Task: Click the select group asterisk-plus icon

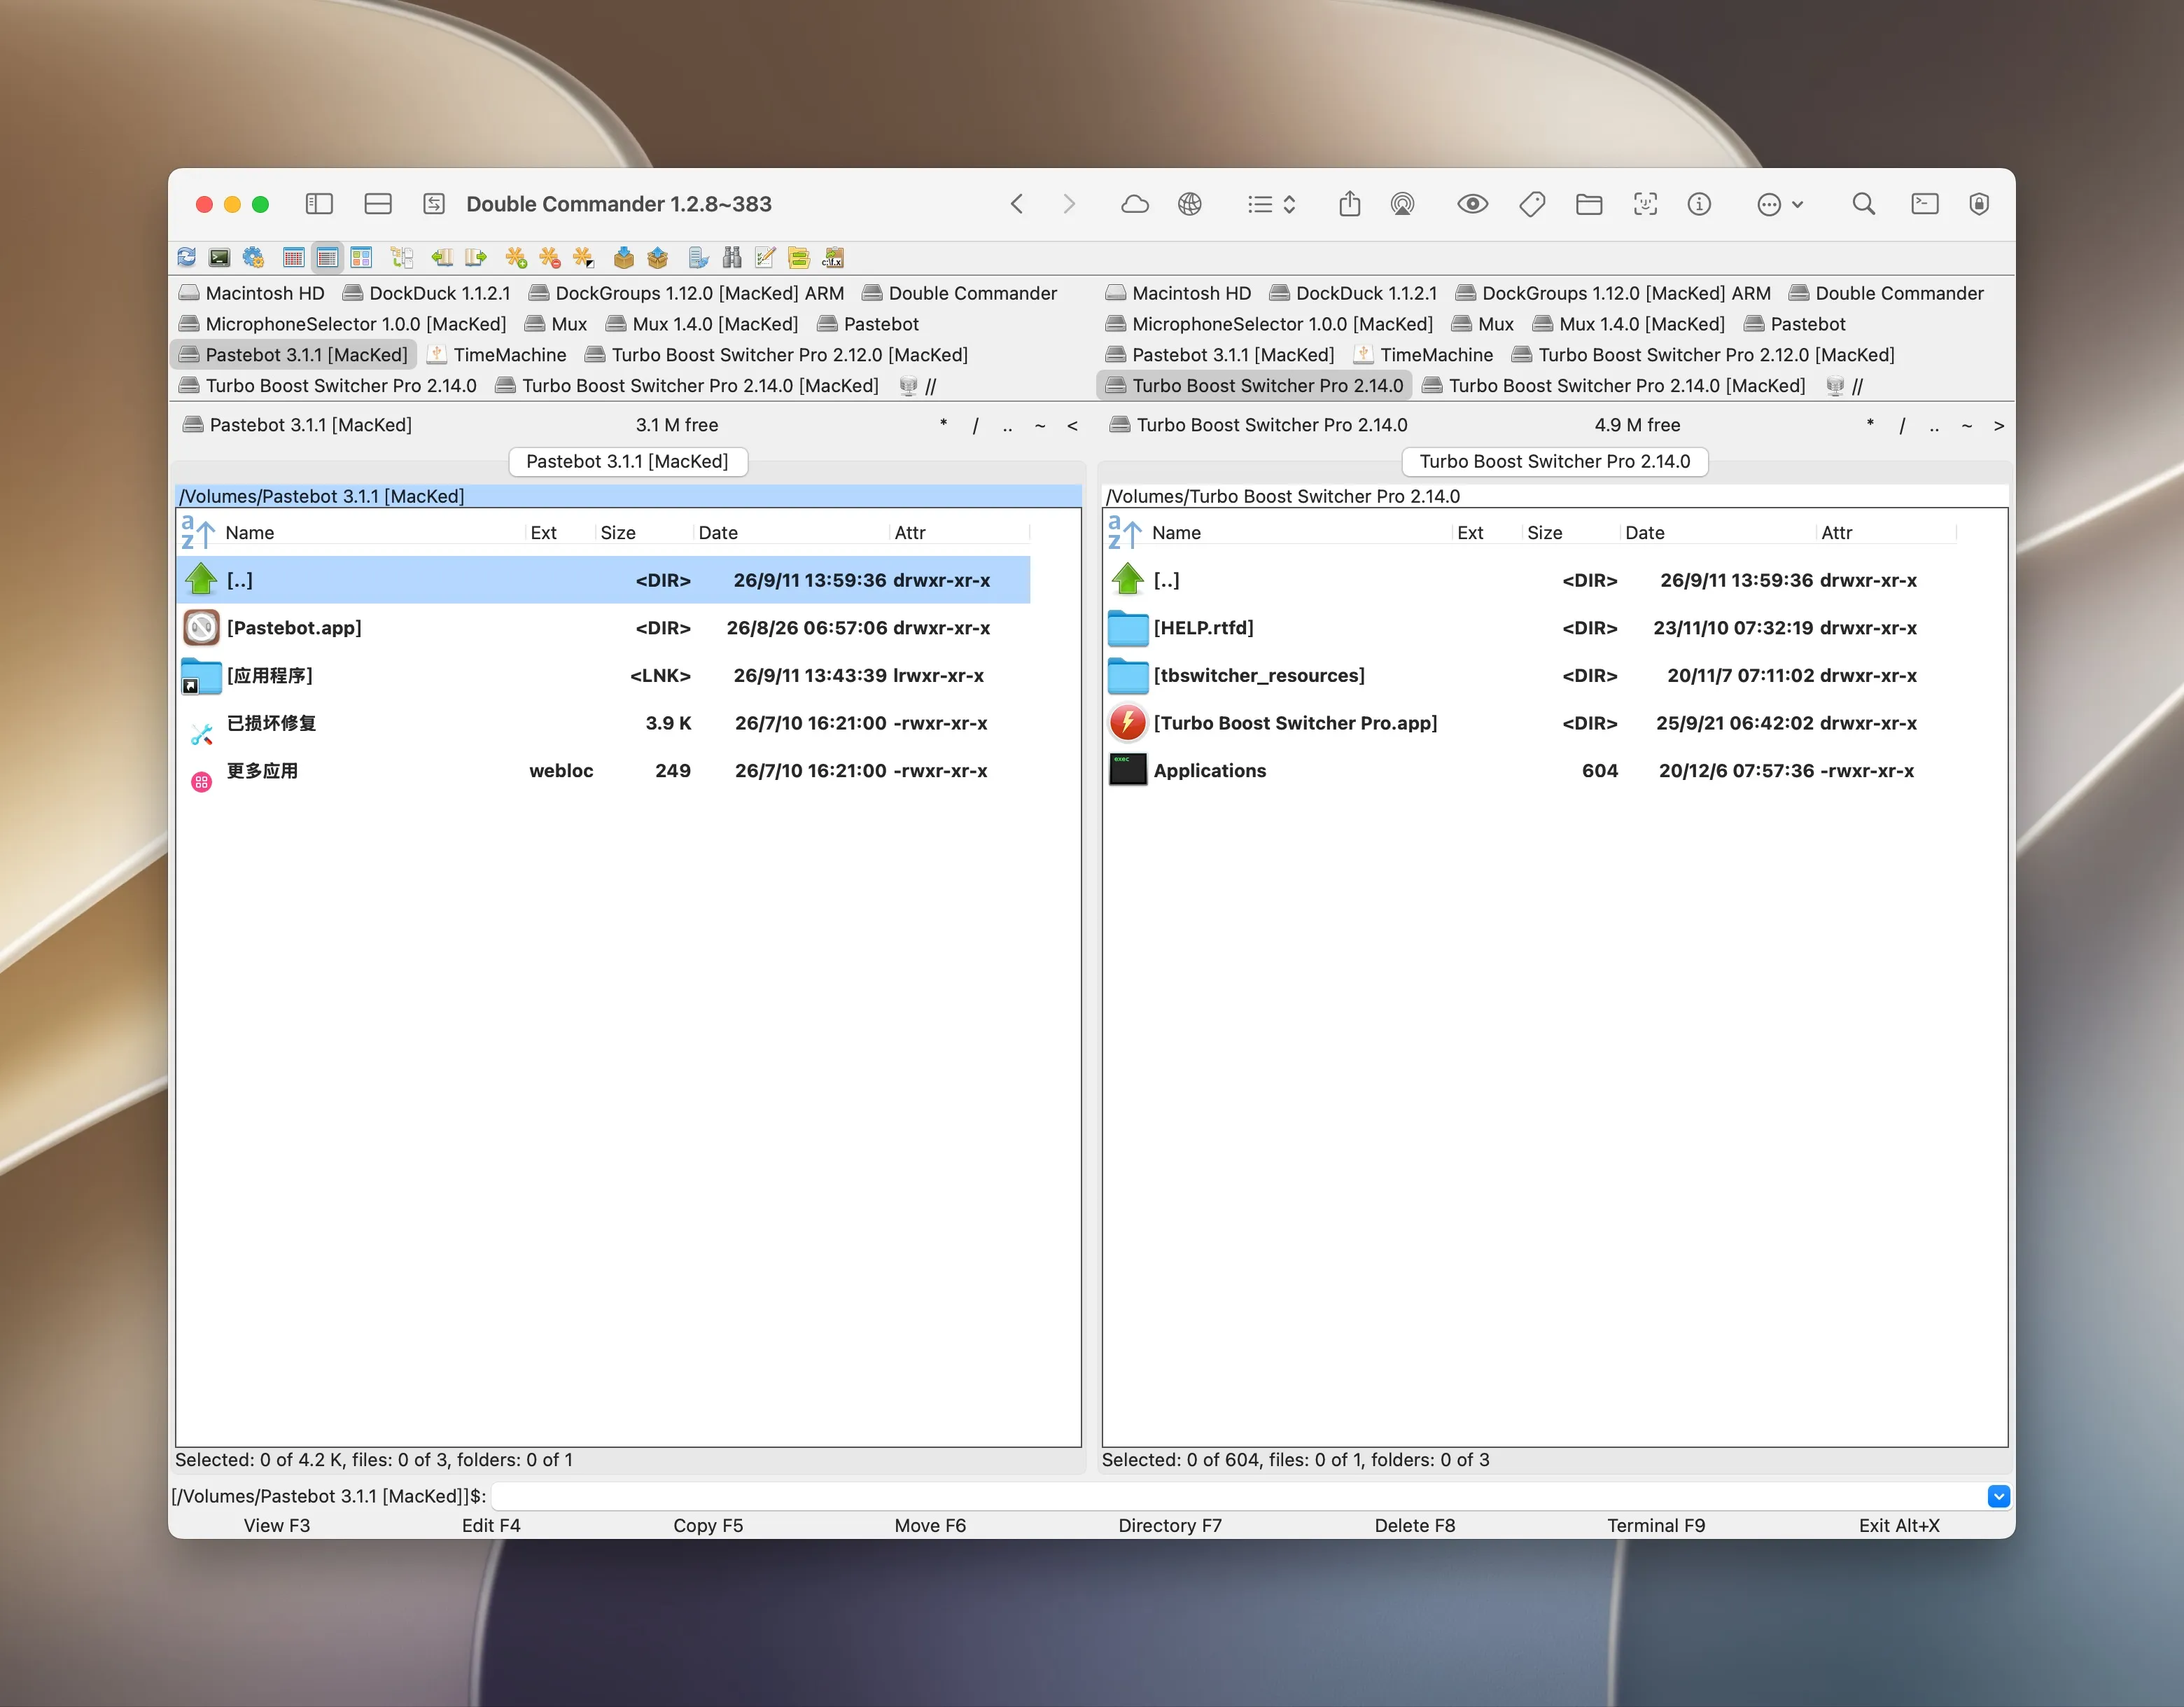Action: 516,258
